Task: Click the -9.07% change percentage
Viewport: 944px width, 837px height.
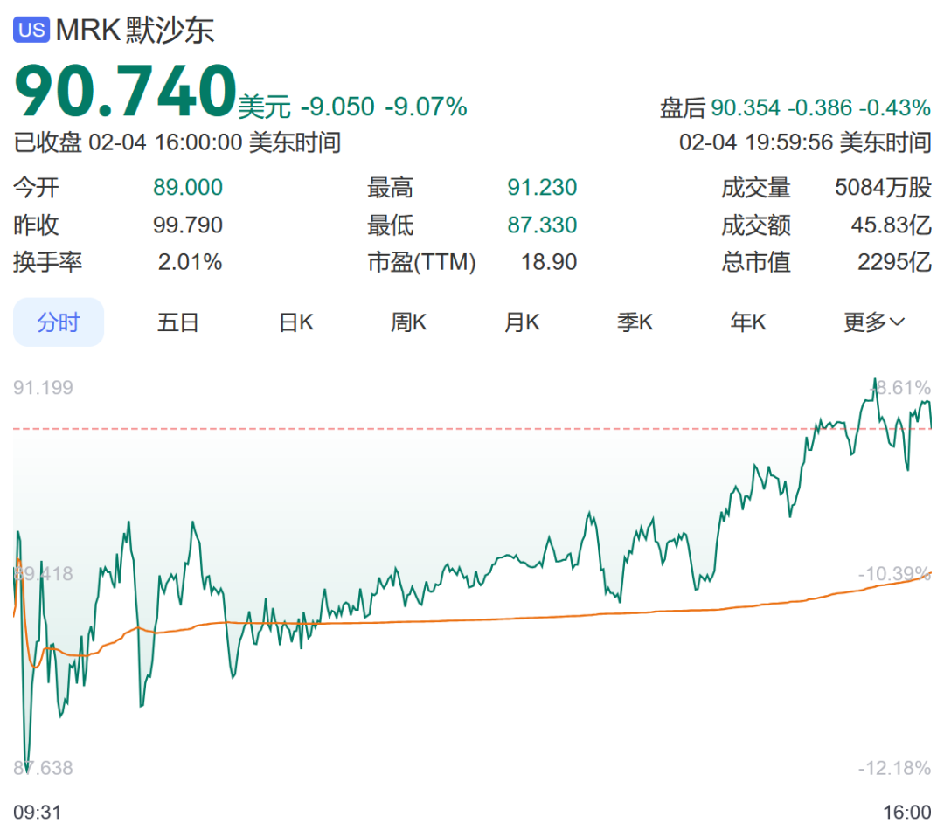Action: pyautogui.click(x=424, y=108)
